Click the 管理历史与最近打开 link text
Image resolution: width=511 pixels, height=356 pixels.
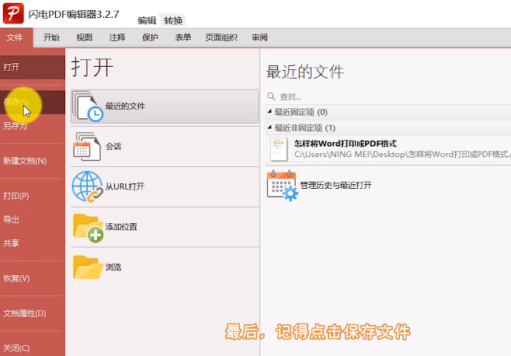tap(336, 185)
